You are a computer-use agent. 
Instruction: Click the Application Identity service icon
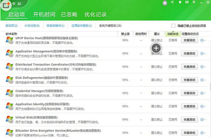[x=10, y=106]
